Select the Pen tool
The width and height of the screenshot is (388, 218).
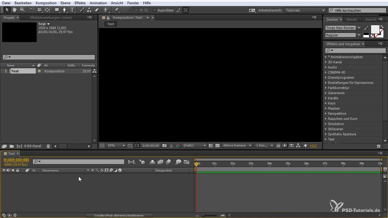[65, 10]
